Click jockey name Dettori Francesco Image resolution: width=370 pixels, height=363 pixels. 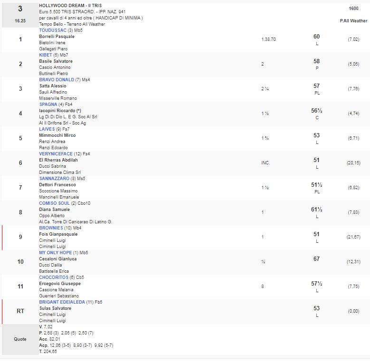[x=57, y=185]
